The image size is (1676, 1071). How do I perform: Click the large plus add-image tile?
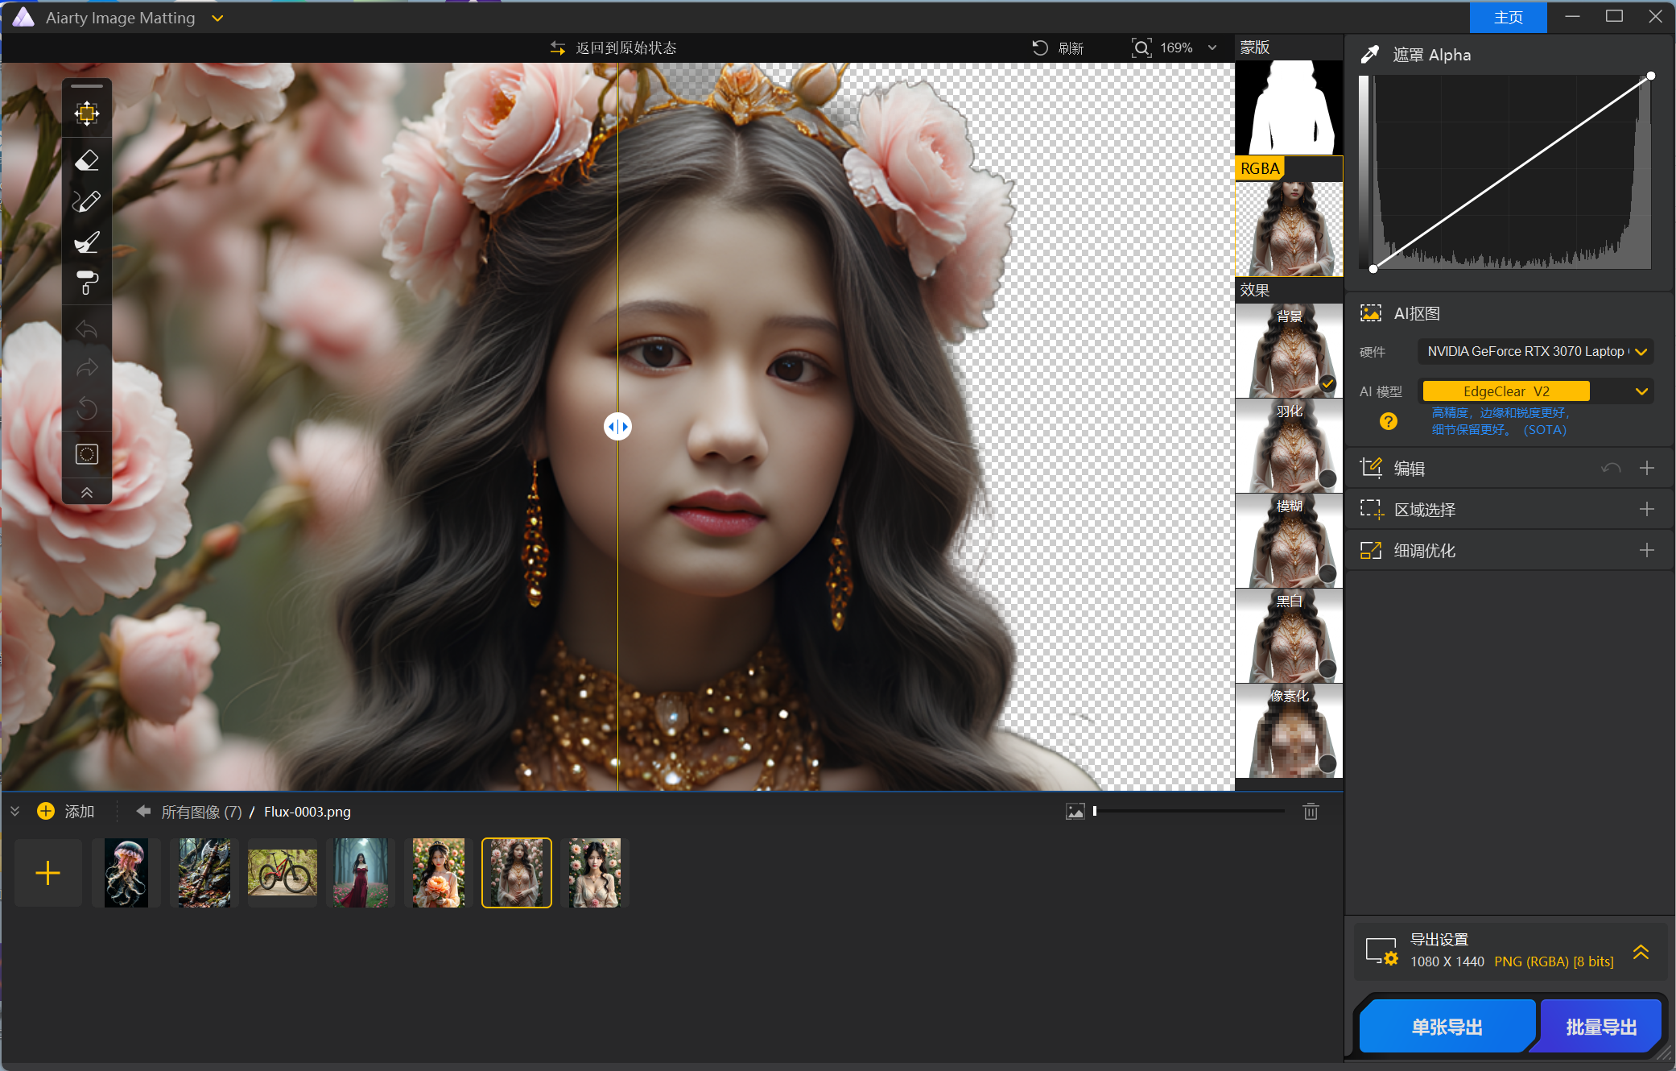click(x=48, y=873)
